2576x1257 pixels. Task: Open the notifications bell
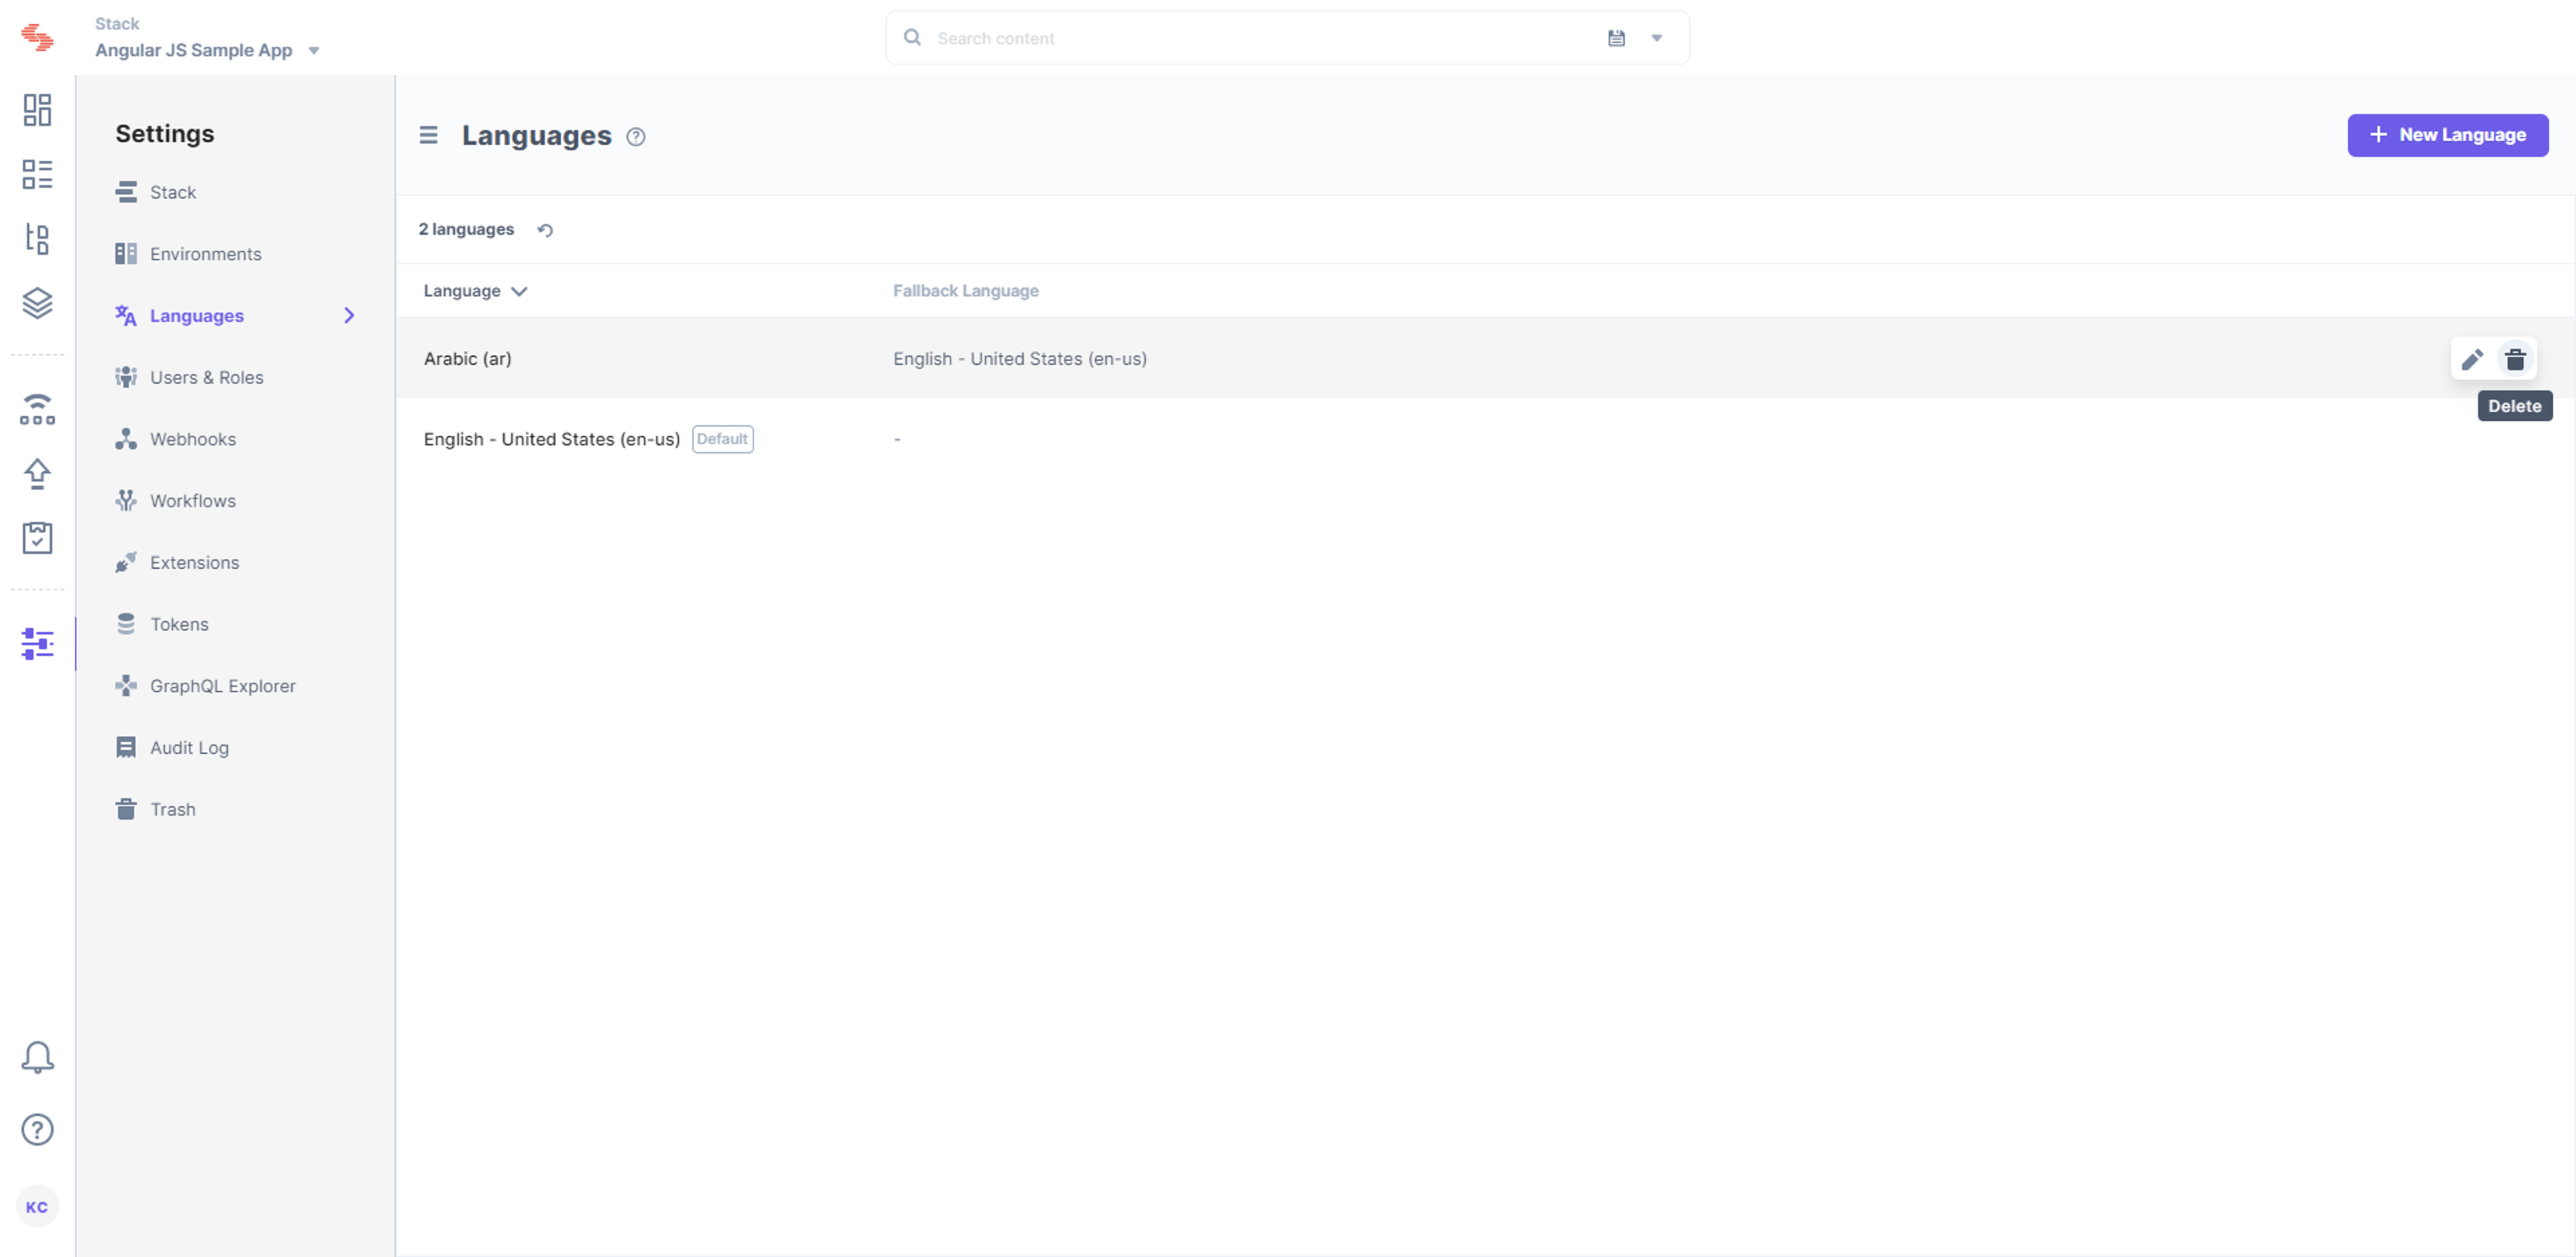click(37, 1057)
